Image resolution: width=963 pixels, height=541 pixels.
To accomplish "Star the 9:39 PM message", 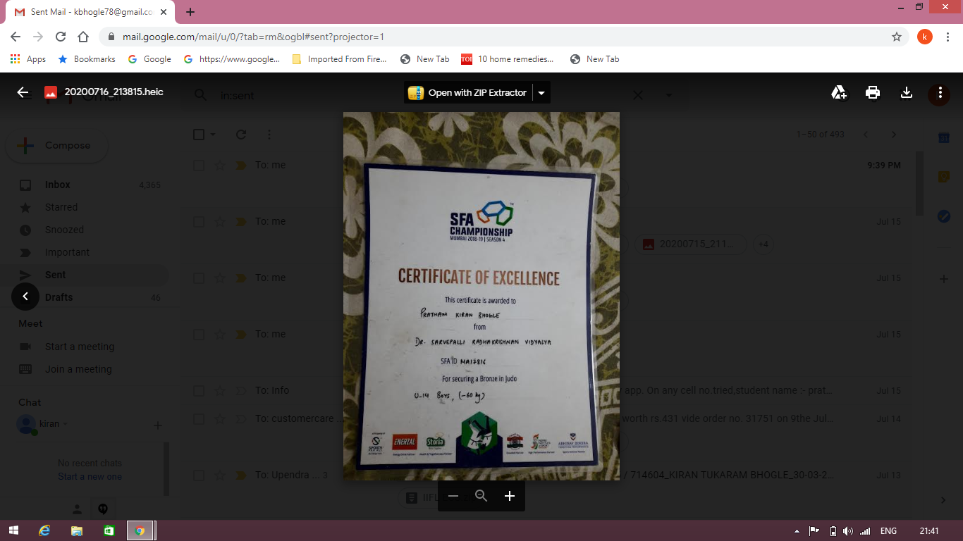I will [220, 166].
